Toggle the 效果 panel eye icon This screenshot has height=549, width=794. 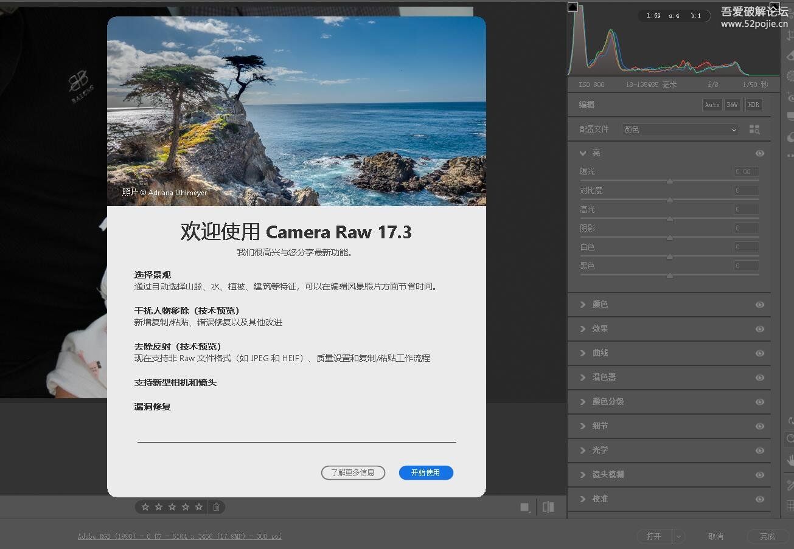click(x=760, y=329)
